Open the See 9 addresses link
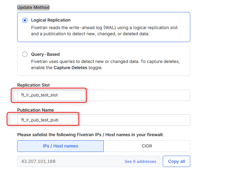Viewport: 227px width, 181px height. coord(140,161)
